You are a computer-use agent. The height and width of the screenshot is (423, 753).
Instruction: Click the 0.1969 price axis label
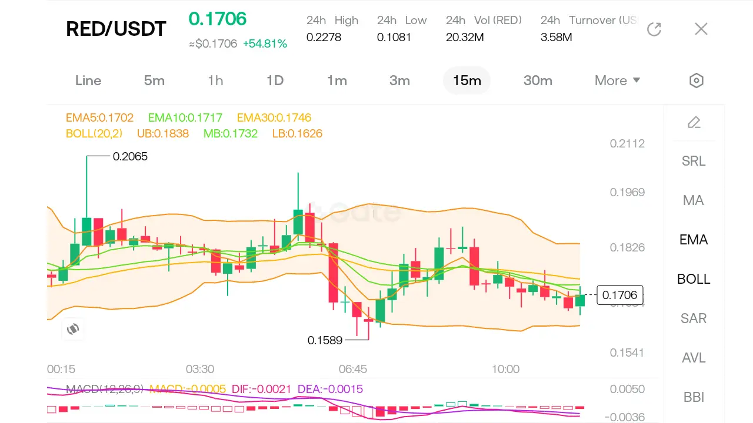[627, 192]
